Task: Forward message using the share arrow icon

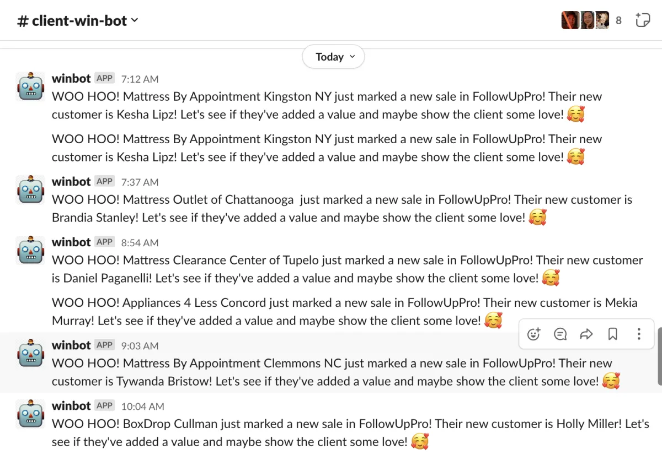Action: click(x=586, y=334)
